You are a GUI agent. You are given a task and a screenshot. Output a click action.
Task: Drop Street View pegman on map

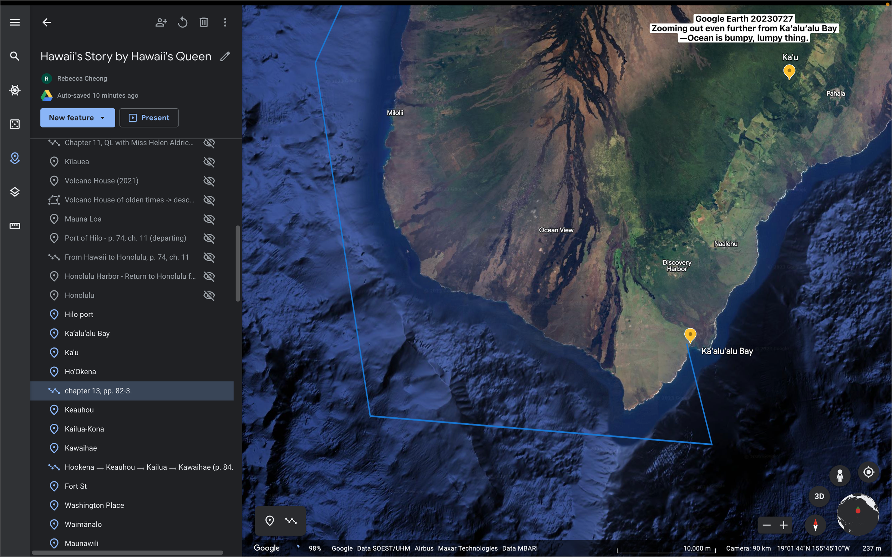point(840,476)
